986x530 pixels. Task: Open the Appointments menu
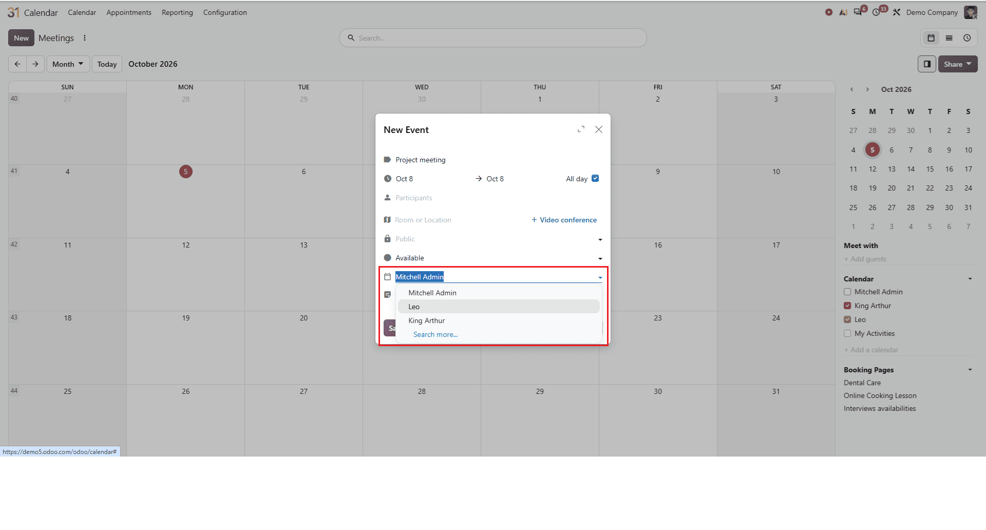(129, 12)
